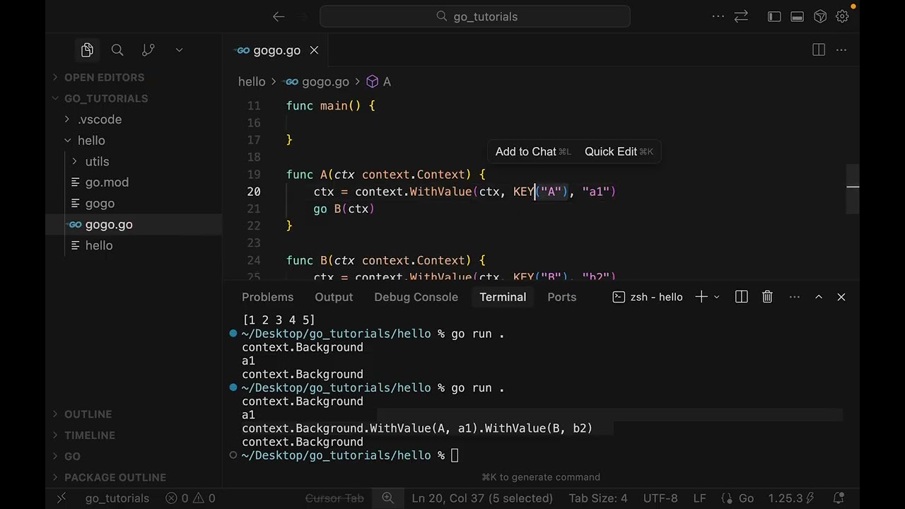Open the Explorer view in the sidebar
Screen dimensions: 905x509
(87, 50)
